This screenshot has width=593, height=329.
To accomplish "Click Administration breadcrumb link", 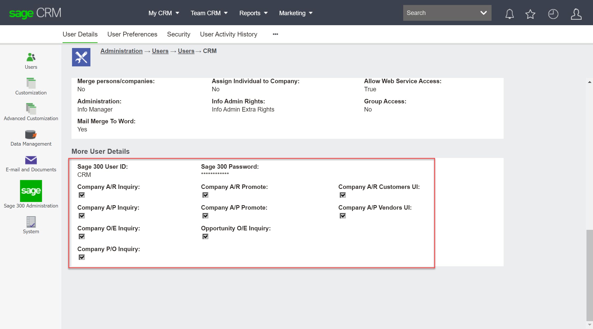I will [x=121, y=51].
